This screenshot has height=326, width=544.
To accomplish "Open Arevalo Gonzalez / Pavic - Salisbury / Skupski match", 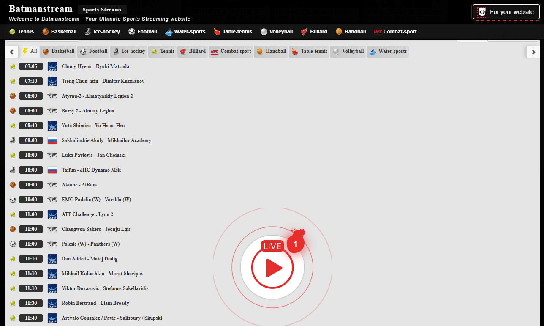I will [112, 318].
